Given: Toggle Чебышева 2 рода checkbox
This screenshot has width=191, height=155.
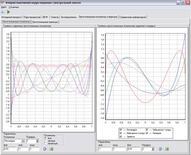Looking at the screenshot, I should (121, 133).
